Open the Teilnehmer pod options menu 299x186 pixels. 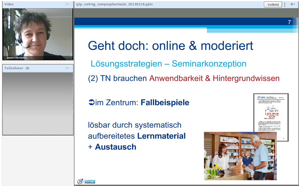tap(68, 68)
